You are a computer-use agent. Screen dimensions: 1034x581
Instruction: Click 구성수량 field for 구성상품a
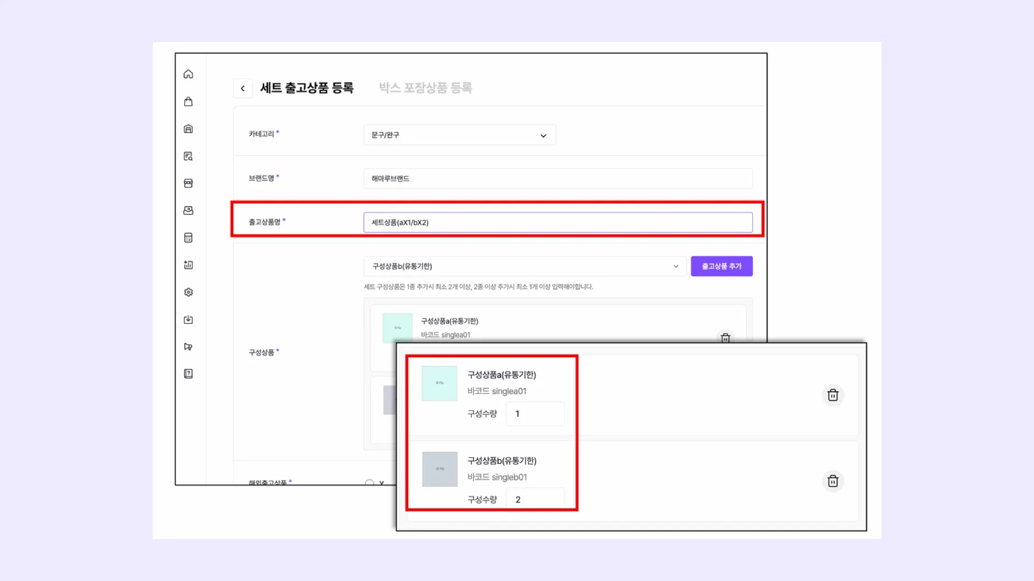pos(535,414)
